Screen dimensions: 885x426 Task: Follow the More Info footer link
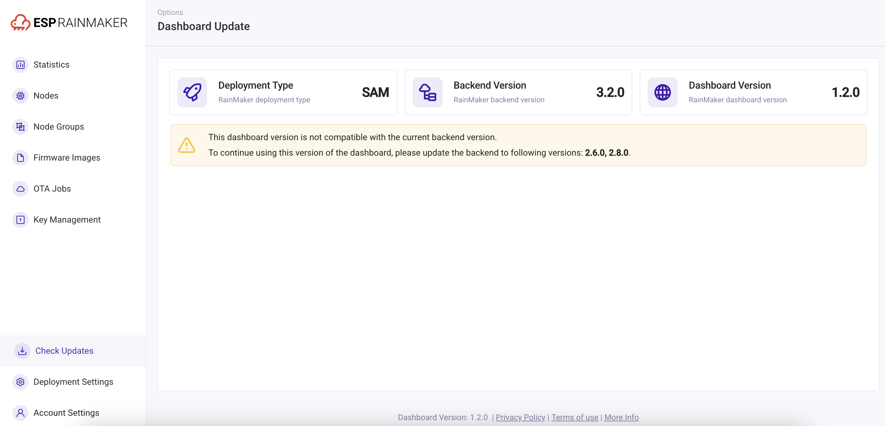coord(621,417)
